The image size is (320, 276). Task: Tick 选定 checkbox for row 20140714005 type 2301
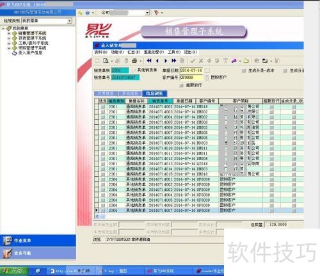tap(103, 122)
